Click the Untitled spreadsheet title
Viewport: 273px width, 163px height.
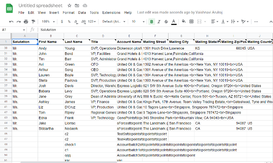pos(40,5)
